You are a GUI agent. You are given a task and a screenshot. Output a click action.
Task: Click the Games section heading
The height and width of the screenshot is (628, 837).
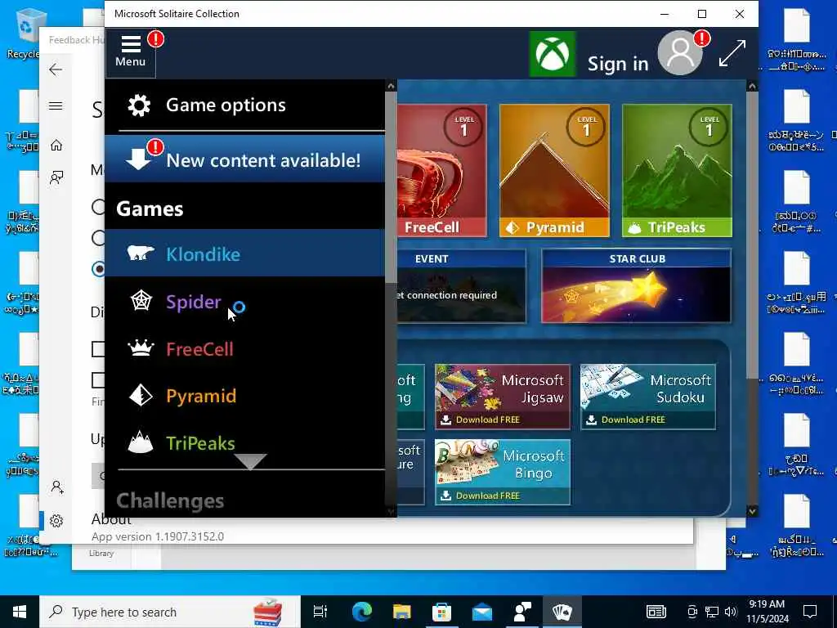[x=150, y=209]
